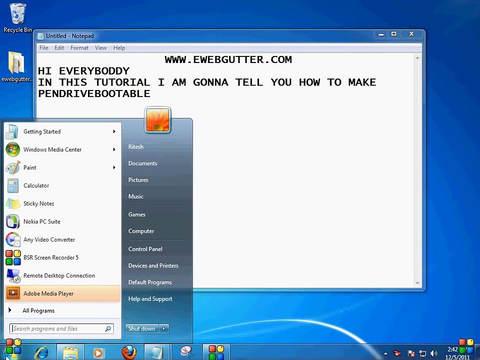Click the volume speaker tray icon

click(433, 353)
